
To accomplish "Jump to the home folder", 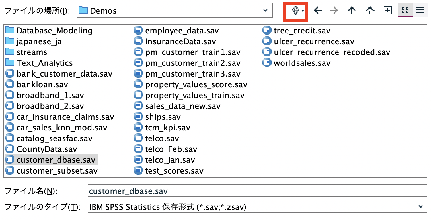I will click(370, 11).
